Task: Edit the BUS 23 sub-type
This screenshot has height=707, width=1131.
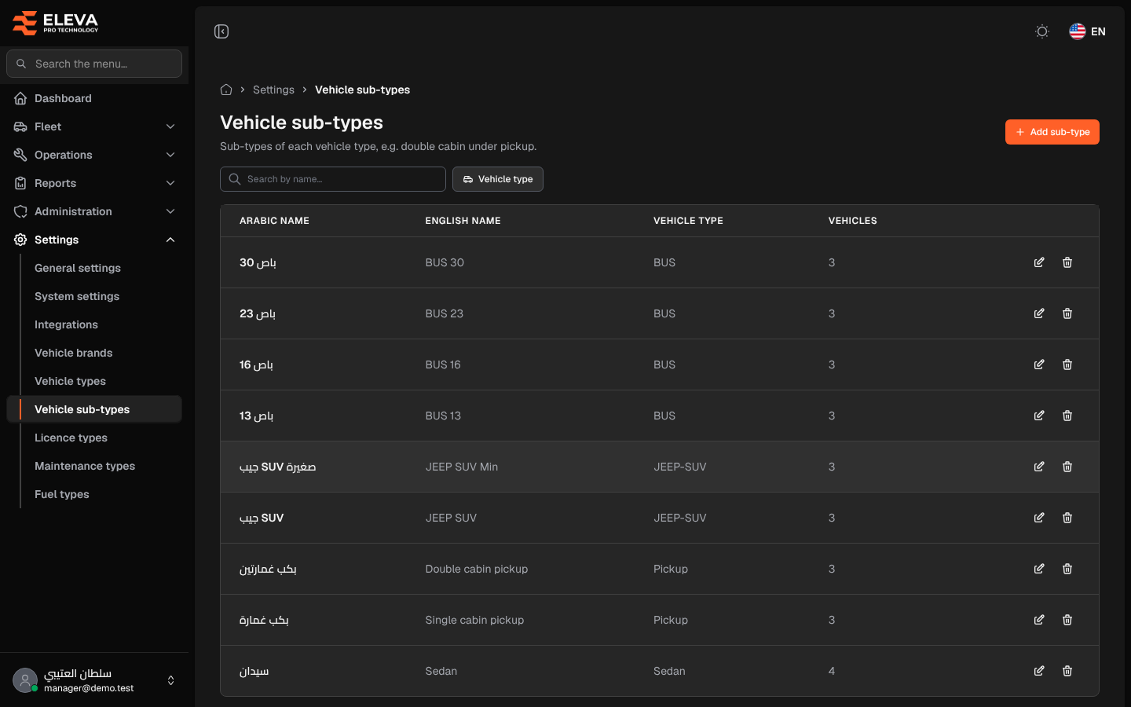Action: [1039, 313]
